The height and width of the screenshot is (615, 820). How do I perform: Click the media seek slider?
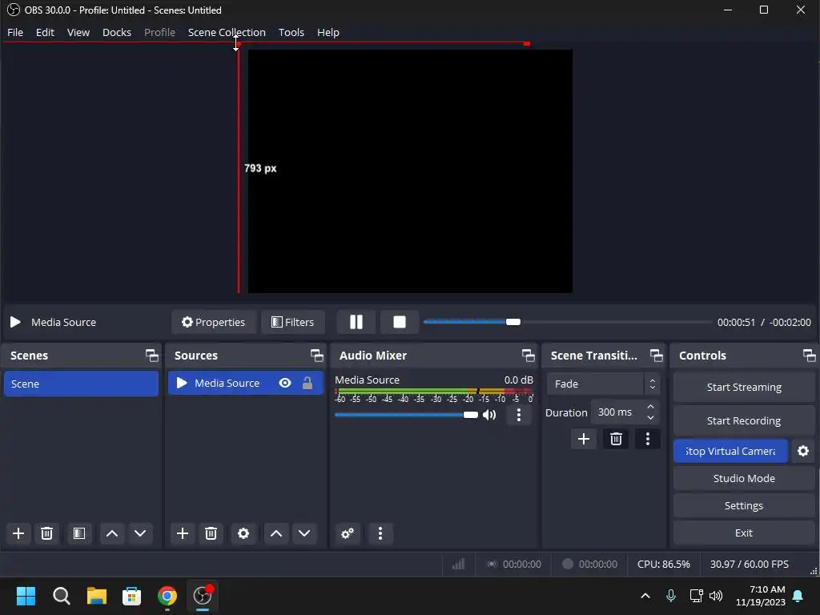[568, 322]
